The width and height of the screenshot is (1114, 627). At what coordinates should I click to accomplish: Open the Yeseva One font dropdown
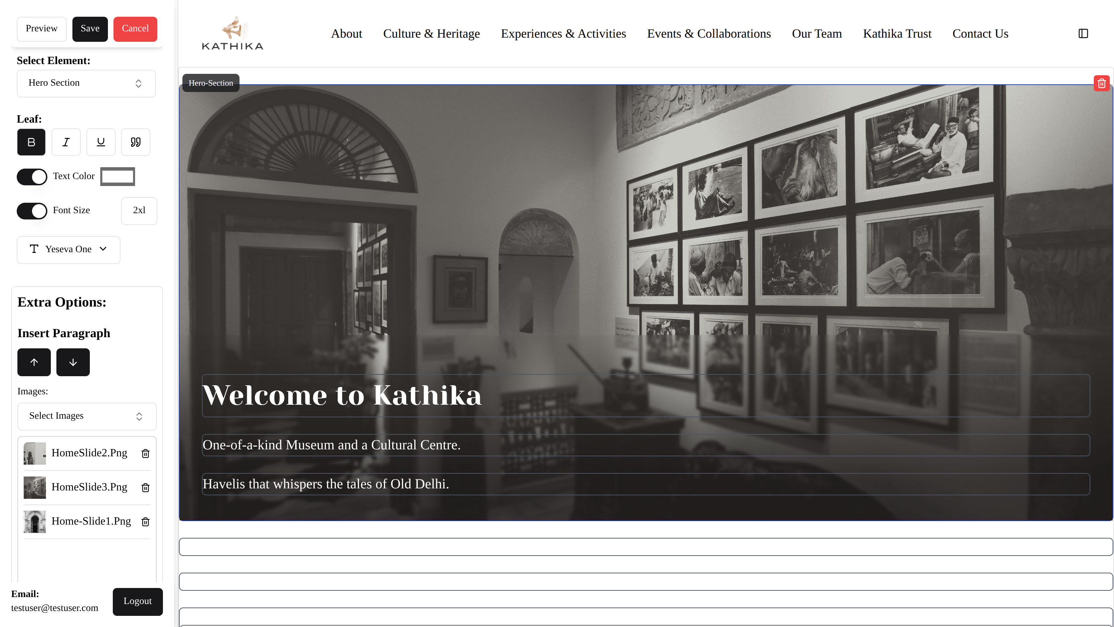[x=68, y=249]
